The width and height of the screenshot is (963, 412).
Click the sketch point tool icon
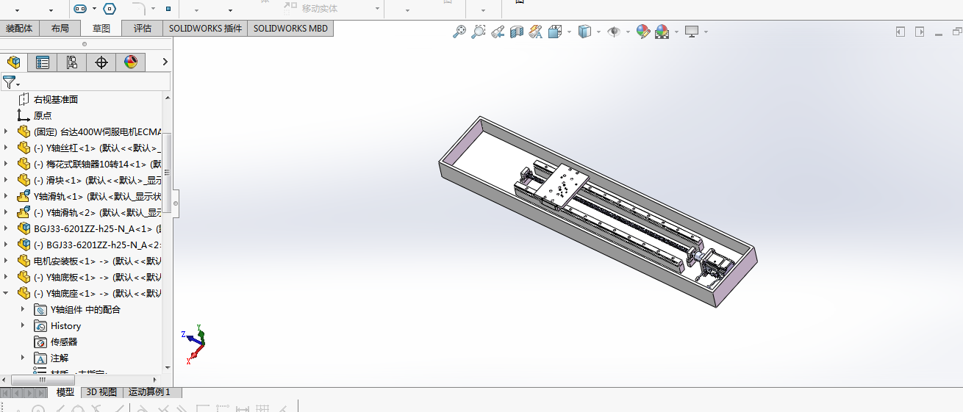pyautogui.click(x=168, y=9)
